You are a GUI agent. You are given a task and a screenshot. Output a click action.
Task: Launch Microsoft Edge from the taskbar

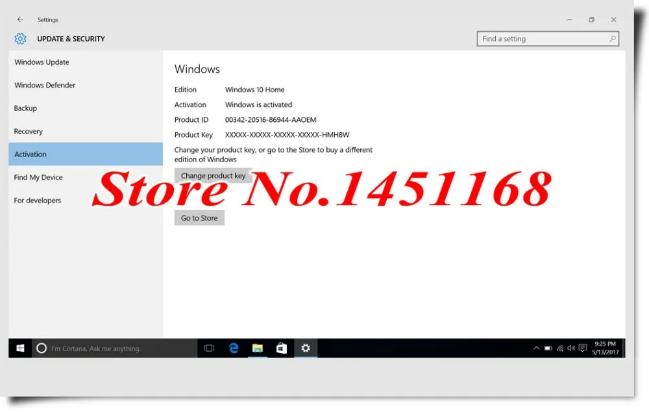234,348
